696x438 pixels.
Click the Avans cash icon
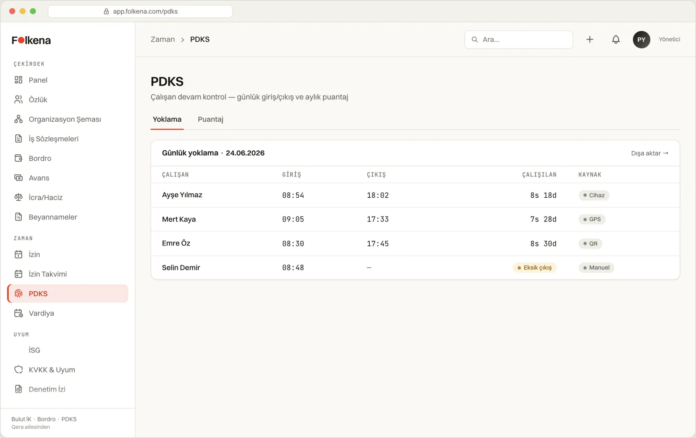(x=18, y=178)
